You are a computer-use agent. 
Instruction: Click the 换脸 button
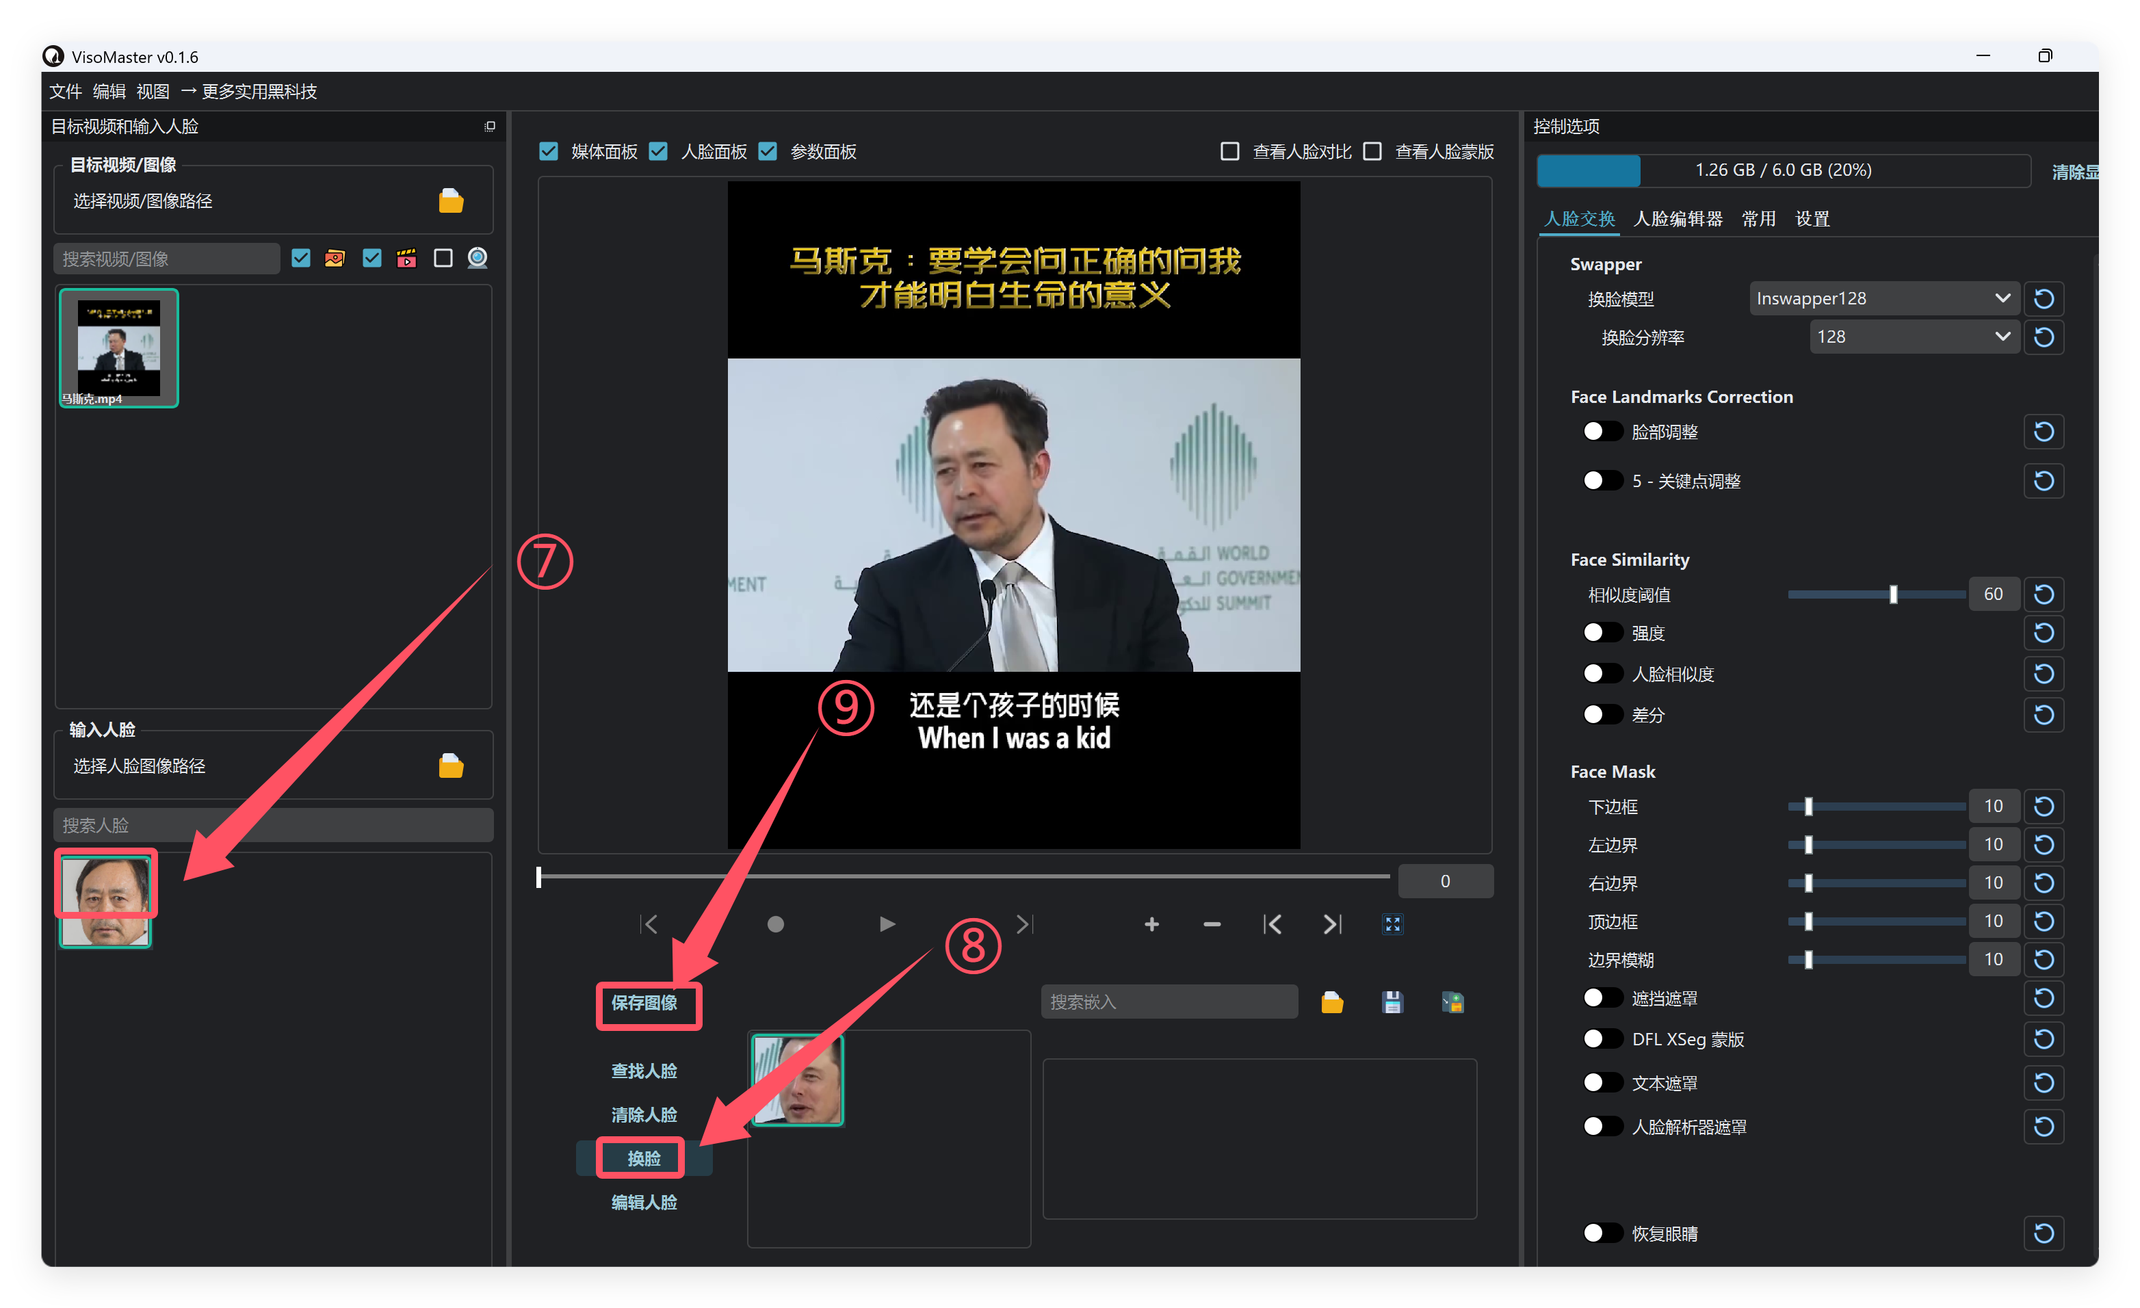point(644,1160)
